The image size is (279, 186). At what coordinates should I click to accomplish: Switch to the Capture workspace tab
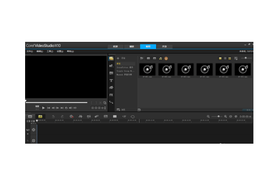132,46
